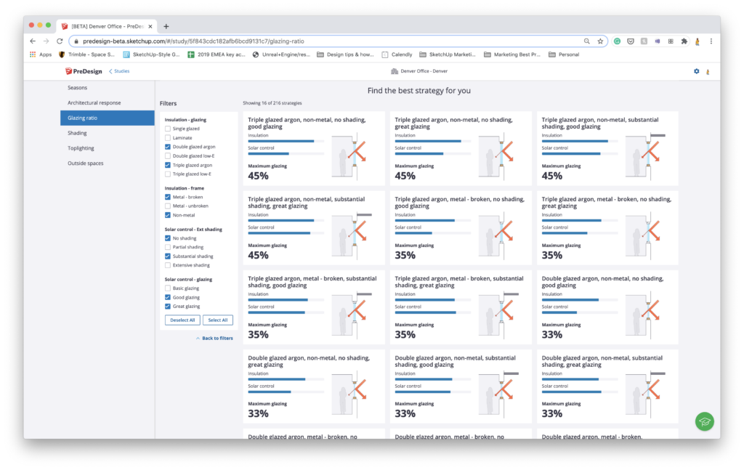744x470 pixels.
Task: Uncheck Substantial shading
Action: coord(168,256)
